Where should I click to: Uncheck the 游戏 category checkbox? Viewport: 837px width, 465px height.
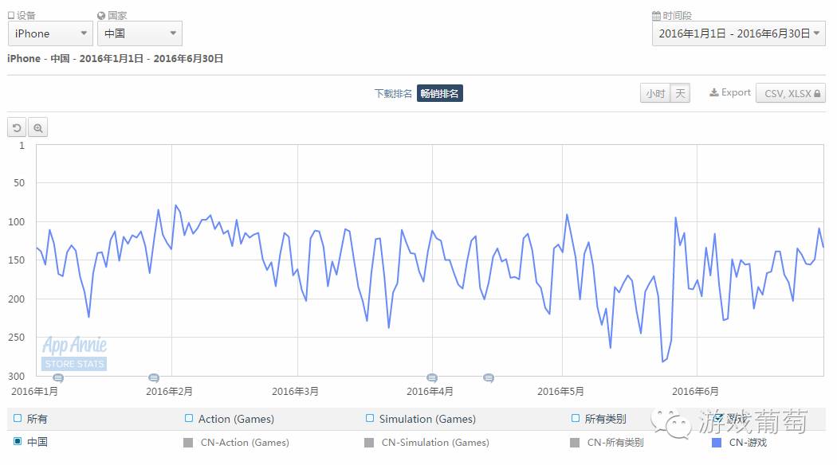coord(719,417)
